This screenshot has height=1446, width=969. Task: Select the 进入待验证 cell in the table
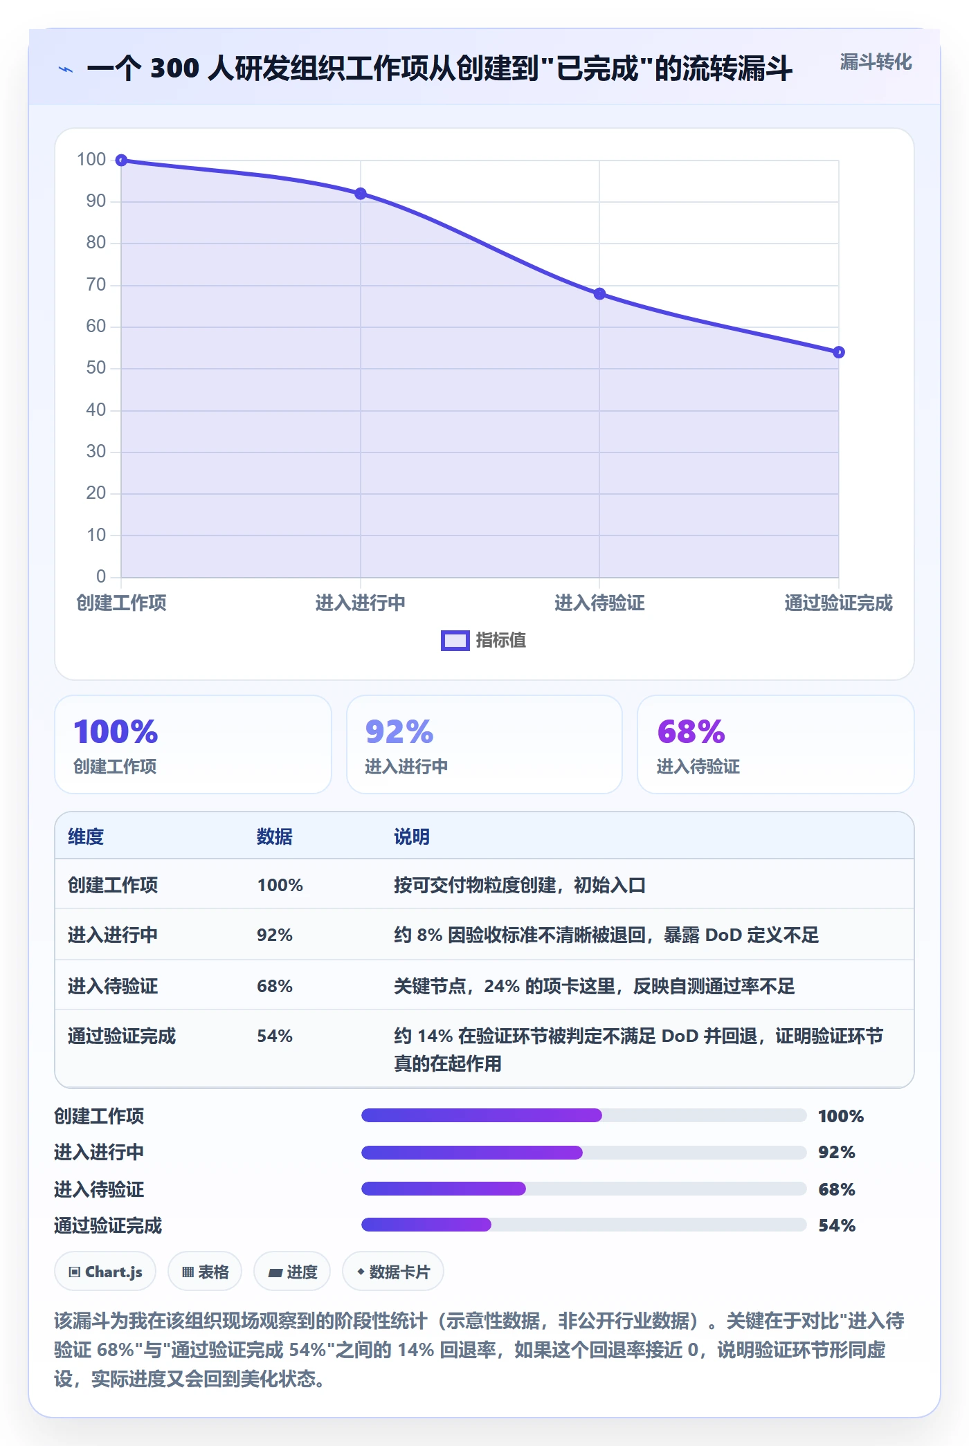point(113,986)
